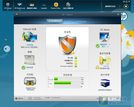The image size is (134, 107).
Task: Open the search-your-computer dock icon
Action: pos(32,6)
